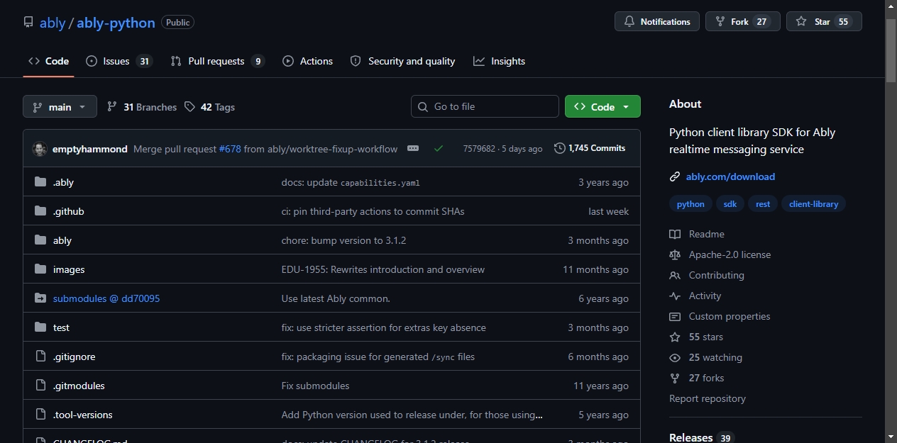
Task: Expand the commit message ellipsis
Action: (413, 149)
